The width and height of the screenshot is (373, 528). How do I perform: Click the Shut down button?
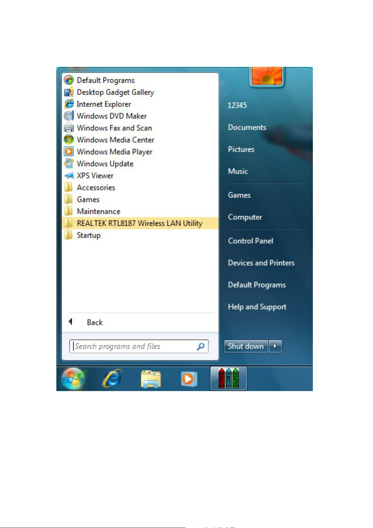(x=246, y=346)
